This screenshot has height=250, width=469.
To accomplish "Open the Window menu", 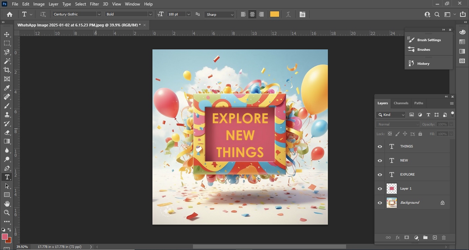I will click(x=132, y=4).
